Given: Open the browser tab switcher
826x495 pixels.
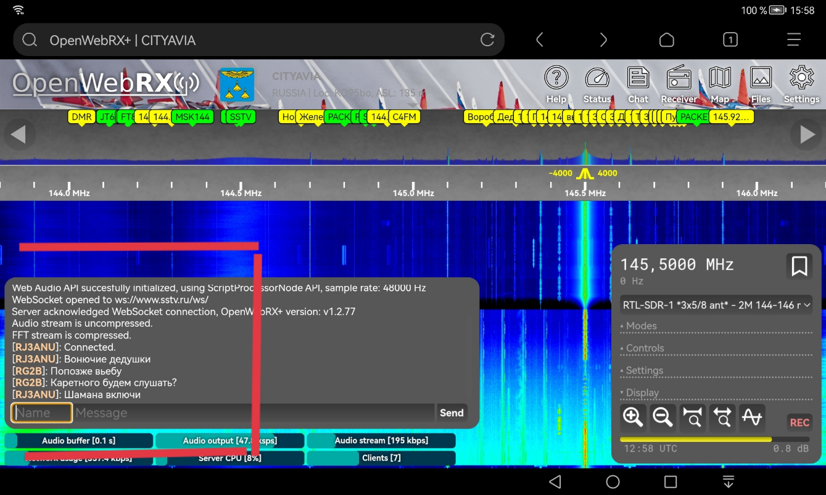Looking at the screenshot, I should click(730, 40).
